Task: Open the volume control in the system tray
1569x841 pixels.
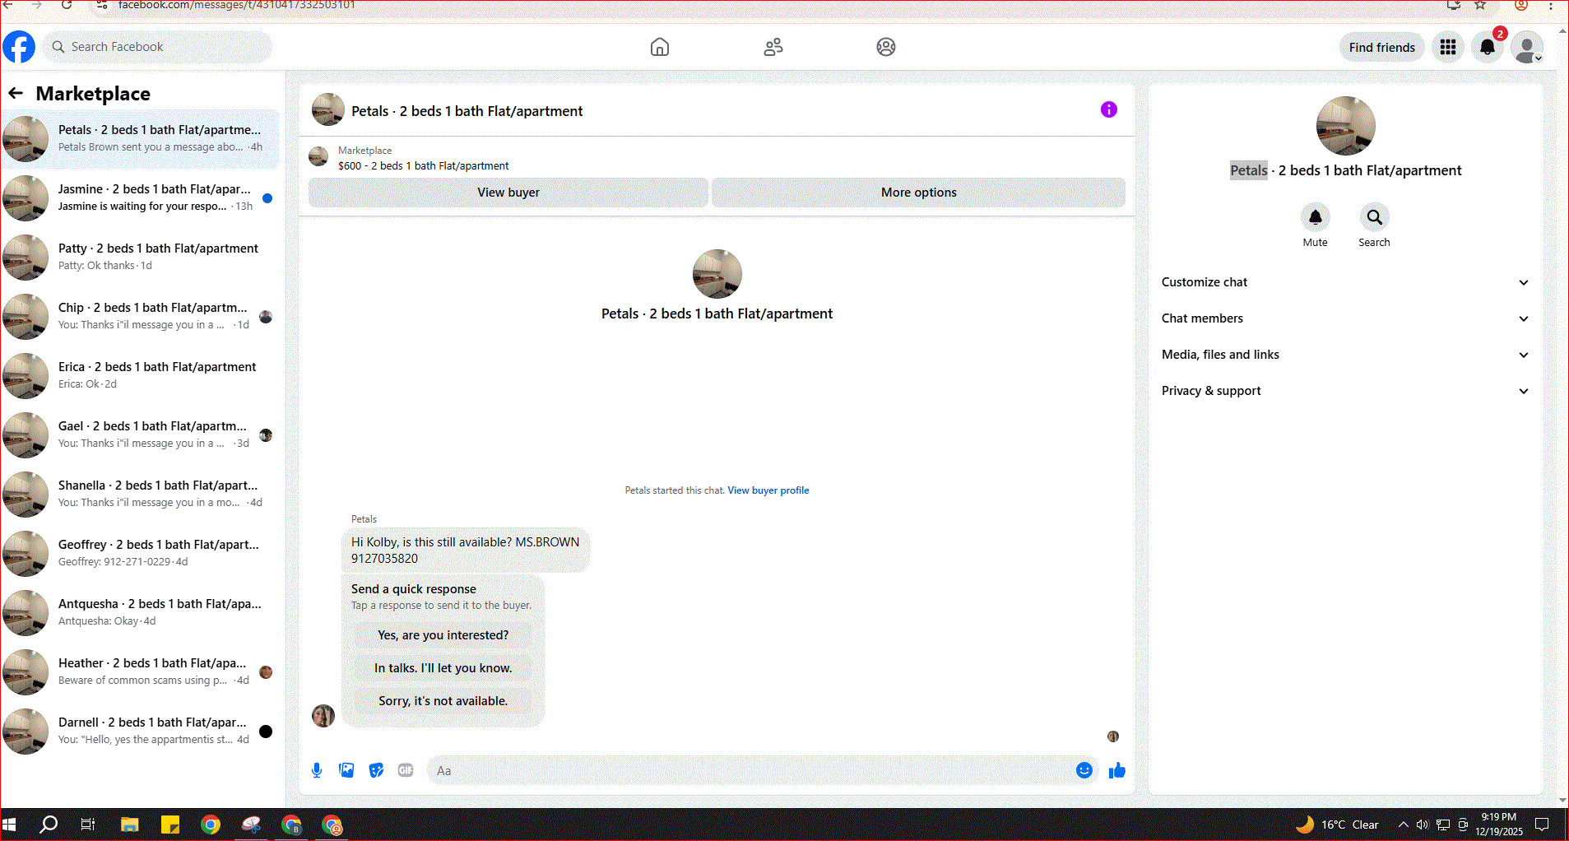Action: click(x=1423, y=825)
